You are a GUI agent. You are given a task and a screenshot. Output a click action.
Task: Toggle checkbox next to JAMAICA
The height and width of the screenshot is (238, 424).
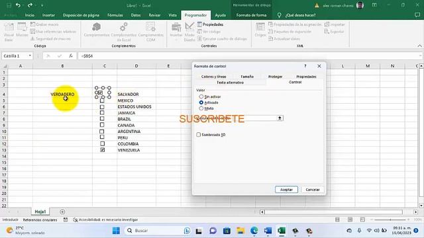[x=102, y=113]
